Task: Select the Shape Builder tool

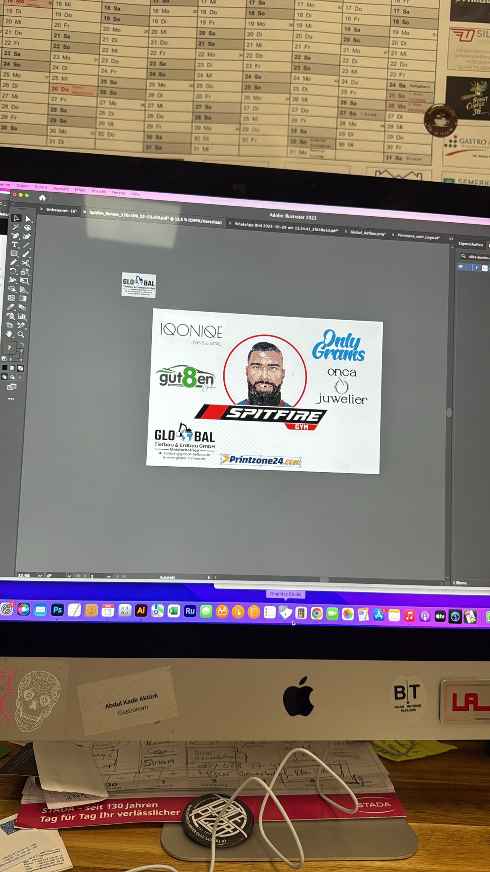Action: coord(12,289)
